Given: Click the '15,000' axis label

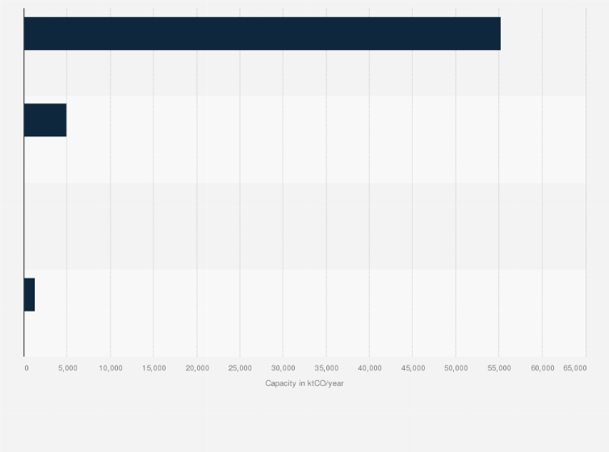Looking at the screenshot, I should click(153, 368).
